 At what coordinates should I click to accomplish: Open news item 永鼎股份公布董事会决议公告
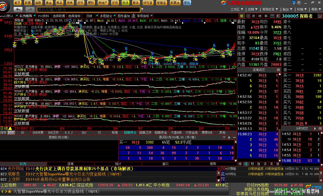[x=63, y=179]
